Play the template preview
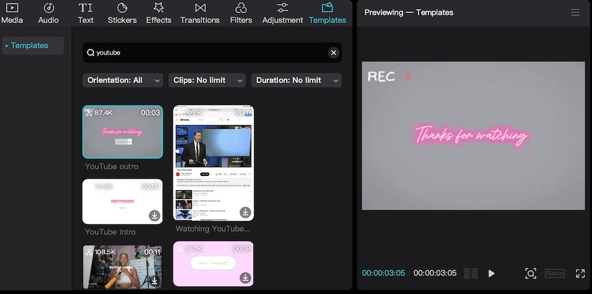 pos(491,273)
